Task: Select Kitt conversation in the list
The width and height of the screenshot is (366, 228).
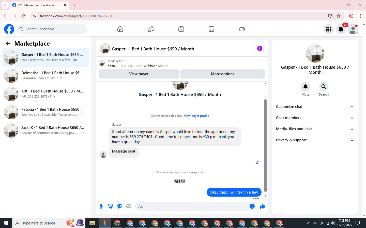Action: [x=46, y=94]
